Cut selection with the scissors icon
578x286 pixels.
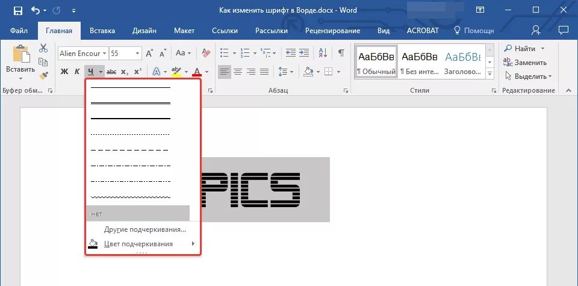tap(43, 48)
